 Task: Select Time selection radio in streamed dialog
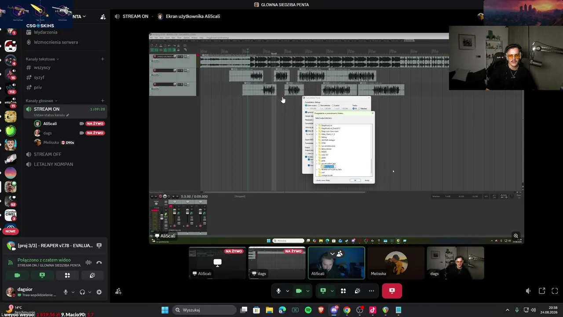pos(319,105)
